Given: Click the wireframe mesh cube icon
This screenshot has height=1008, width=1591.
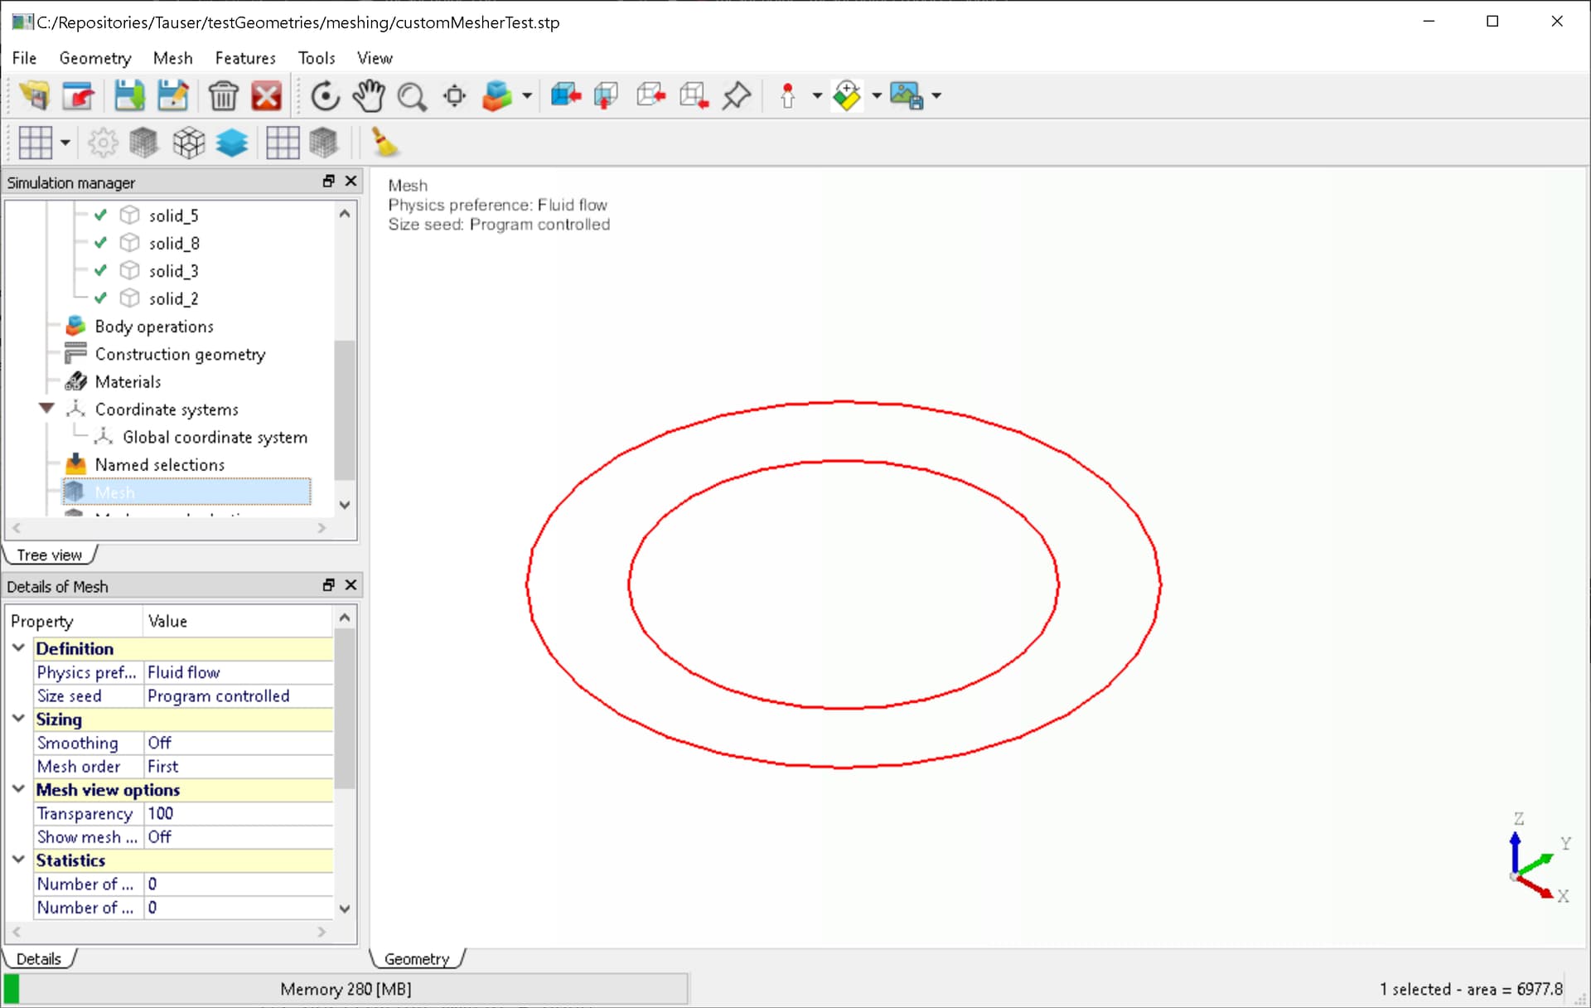Looking at the screenshot, I should [188, 143].
